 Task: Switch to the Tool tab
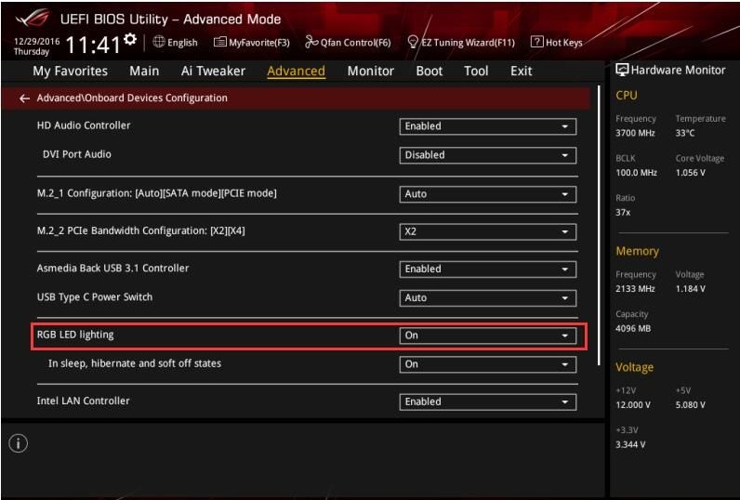476,71
